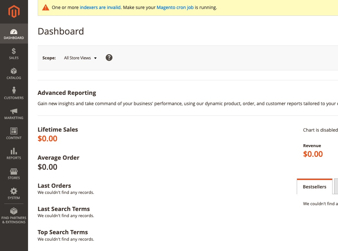338x251 pixels.
Task: Follow the Magento cron job link
Action: pyautogui.click(x=175, y=7)
